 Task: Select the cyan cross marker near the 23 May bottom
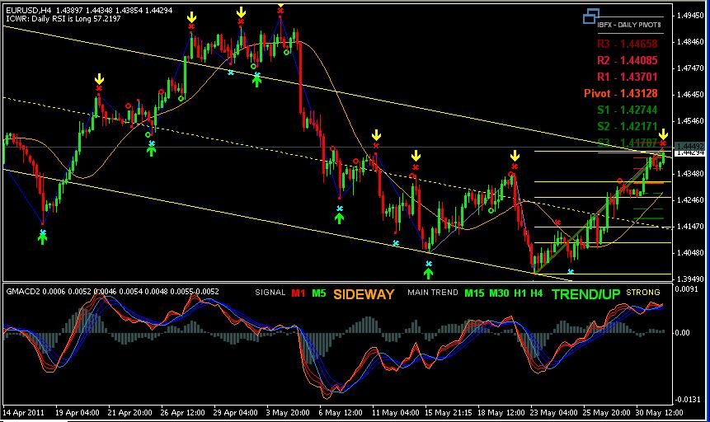[571, 272]
